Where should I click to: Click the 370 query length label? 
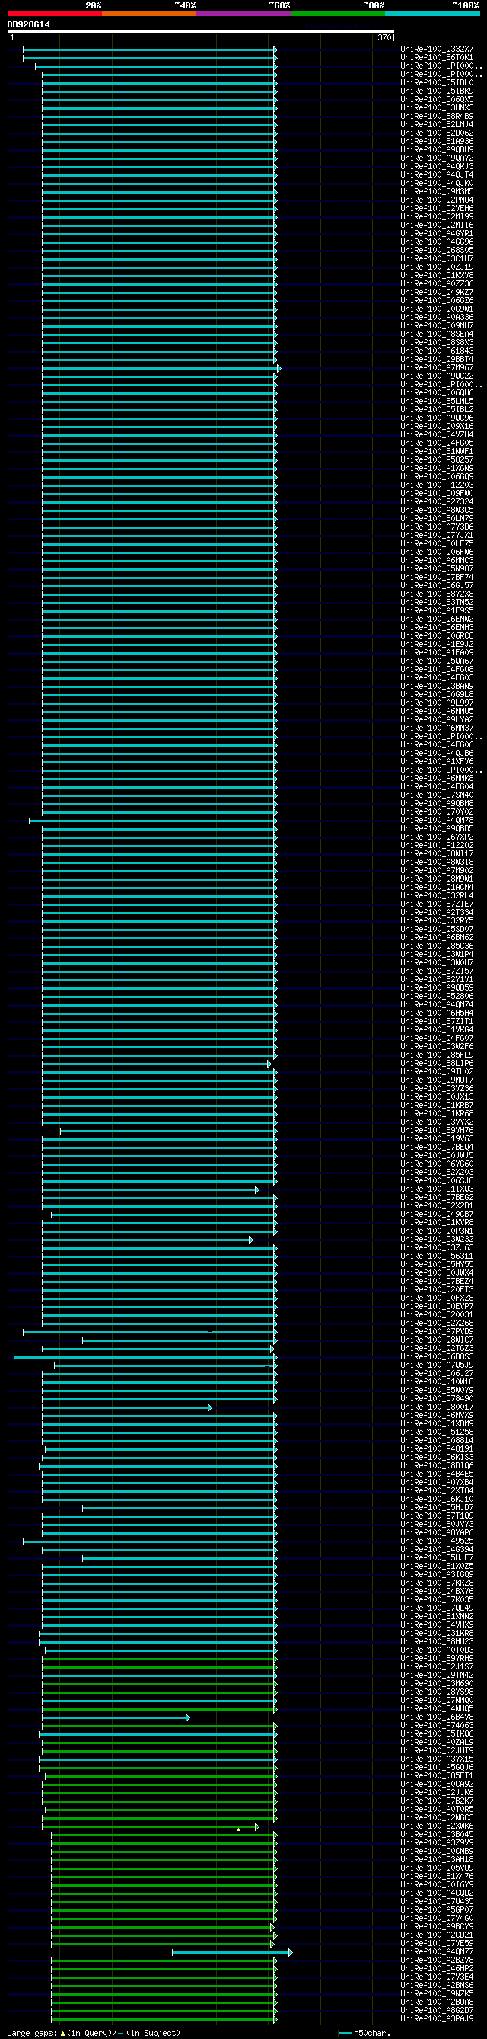[x=384, y=37]
